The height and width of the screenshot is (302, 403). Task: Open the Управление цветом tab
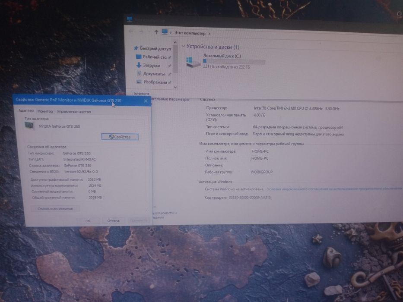point(74,112)
